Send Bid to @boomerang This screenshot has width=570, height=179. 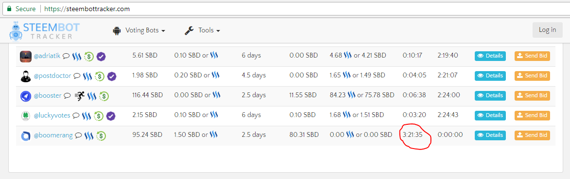pos(532,135)
